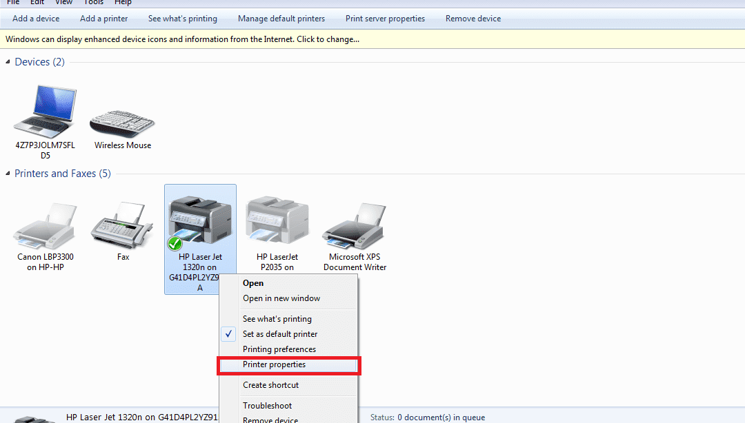Click Add a printer toolbar button
The height and width of the screenshot is (423, 745).
[x=104, y=19]
